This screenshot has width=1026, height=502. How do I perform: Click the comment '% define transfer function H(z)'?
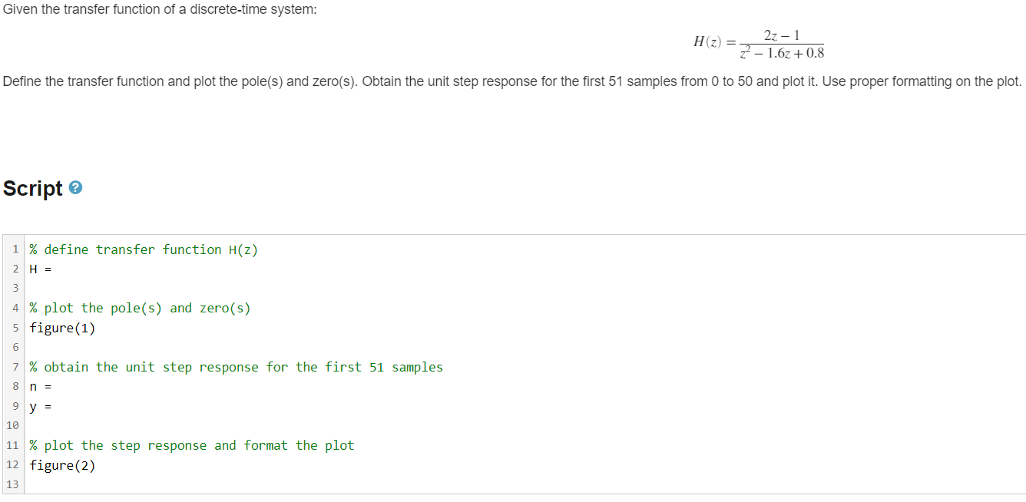point(143,249)
